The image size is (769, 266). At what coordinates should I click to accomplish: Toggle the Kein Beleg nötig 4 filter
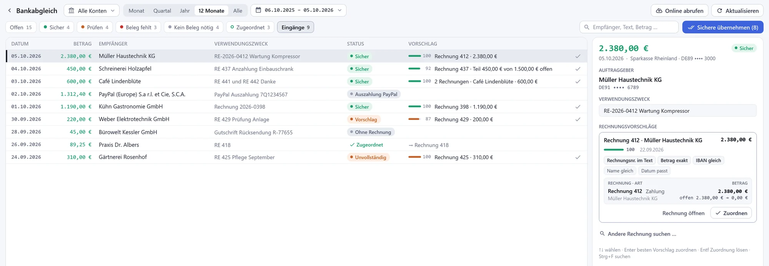click(194, 27)
